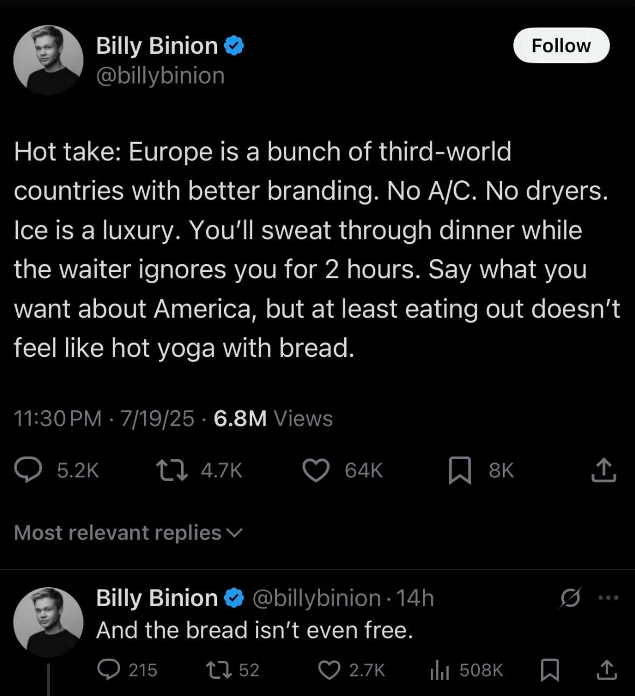The height and width of the screenshot is (696, 635).
Task: Repost the 'bread isn't even free' reply
Action: (x=218, y=670)
